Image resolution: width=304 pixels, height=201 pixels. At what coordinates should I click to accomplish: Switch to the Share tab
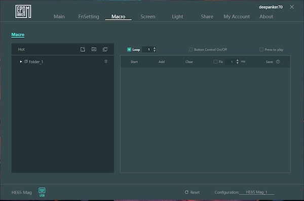point(207,17)
